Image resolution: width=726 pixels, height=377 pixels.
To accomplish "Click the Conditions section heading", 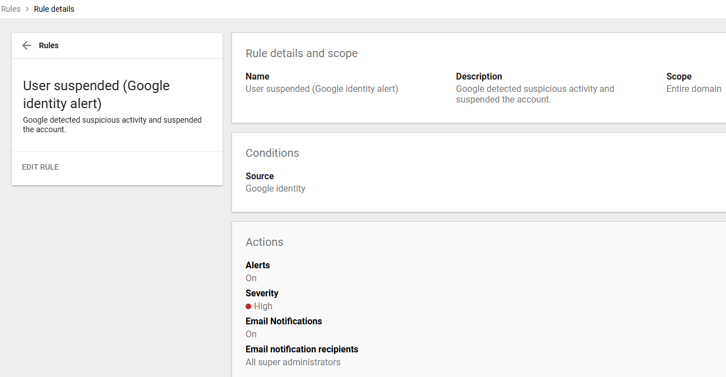I will click(272, 153).
